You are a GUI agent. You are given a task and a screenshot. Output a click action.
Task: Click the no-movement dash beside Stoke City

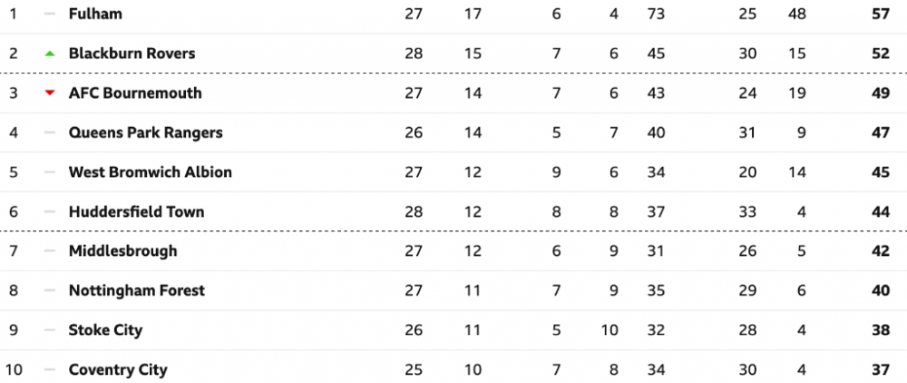point(50,330)
